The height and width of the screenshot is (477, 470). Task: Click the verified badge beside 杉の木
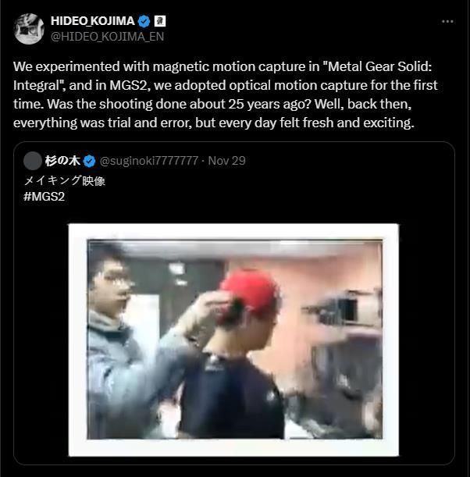point(90,162)
